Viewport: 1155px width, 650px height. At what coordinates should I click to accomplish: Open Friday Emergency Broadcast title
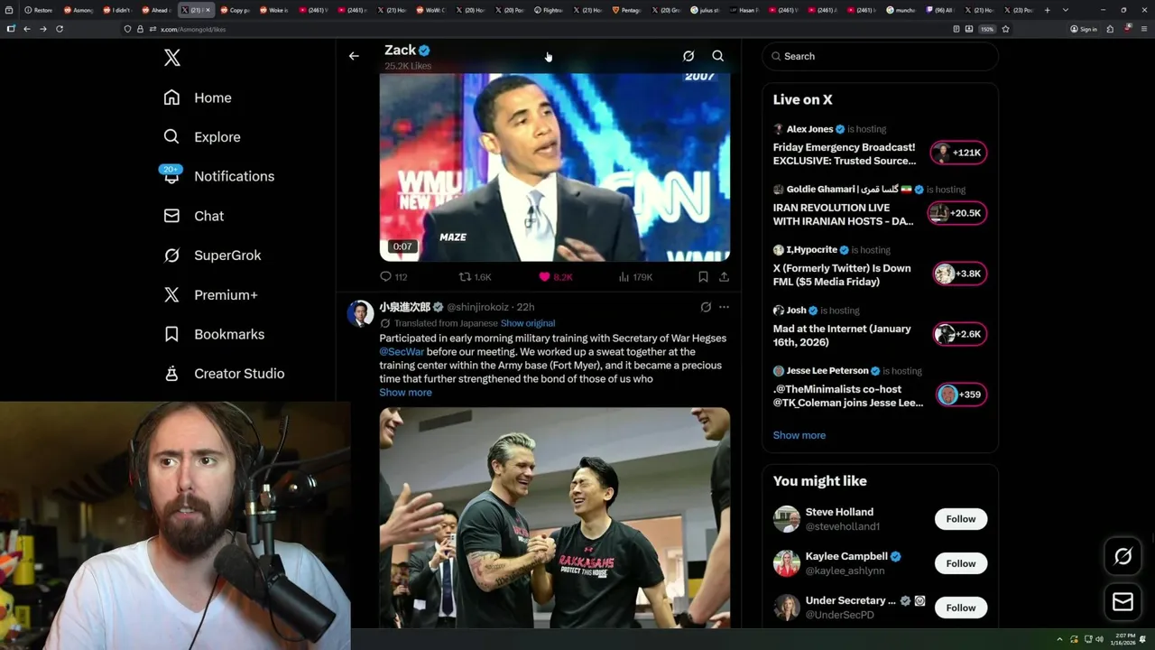click(x=845, y=153)
